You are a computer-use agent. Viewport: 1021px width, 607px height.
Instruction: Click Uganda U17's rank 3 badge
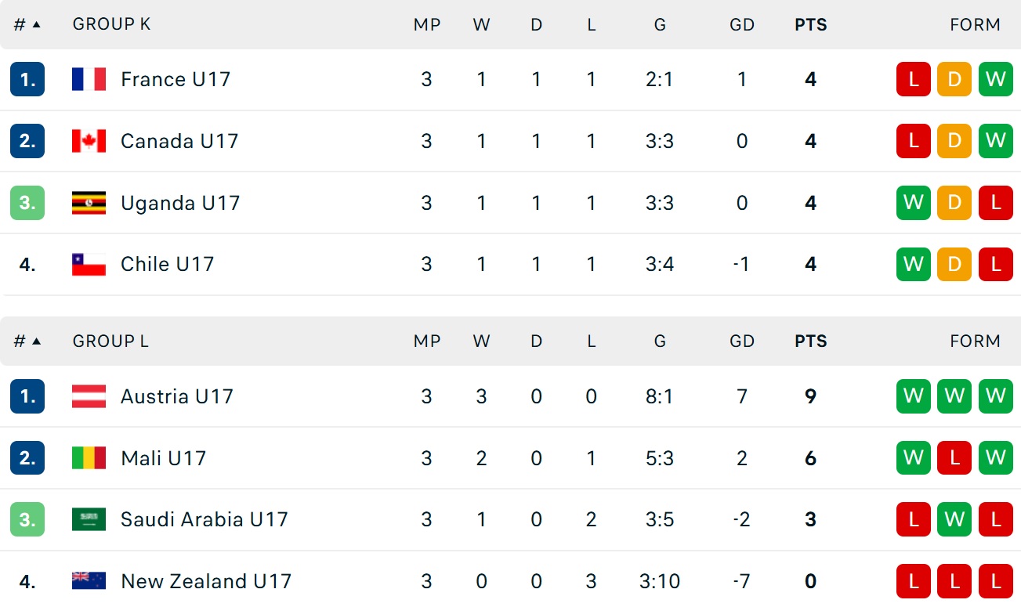coord(27,203)
